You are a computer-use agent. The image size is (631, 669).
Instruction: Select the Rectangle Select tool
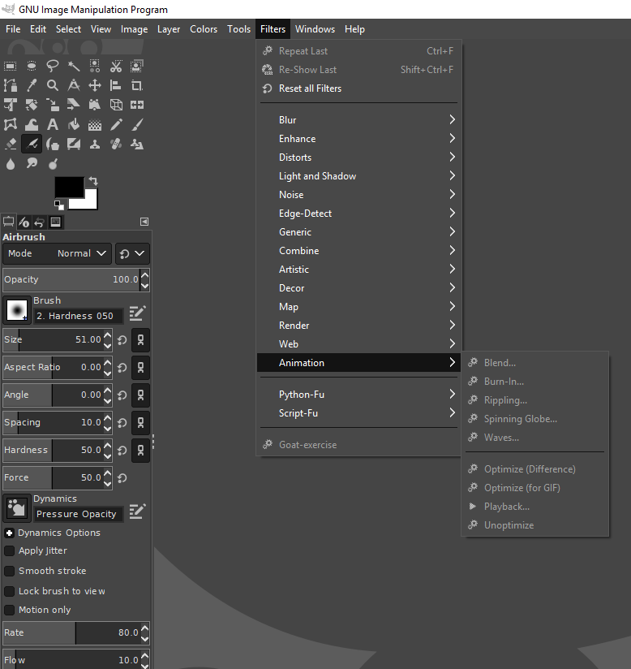click(x=11, y=66)
